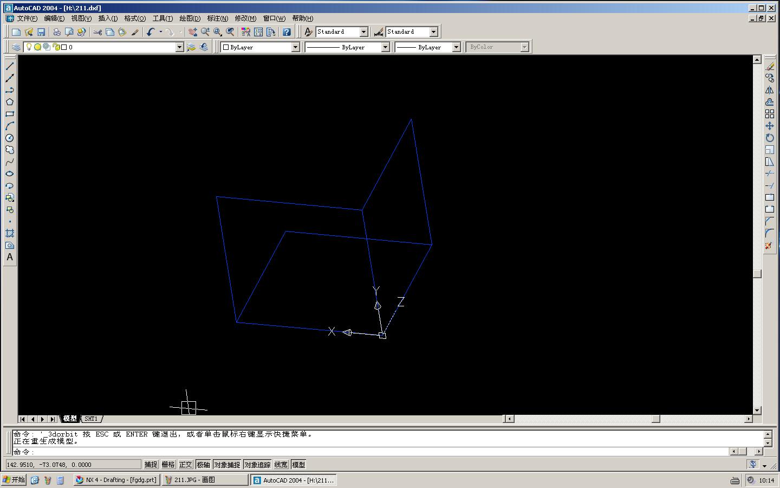
Task: Toggle the 对象捕捉 (Osnap) status button
Action: pos(227,465)
